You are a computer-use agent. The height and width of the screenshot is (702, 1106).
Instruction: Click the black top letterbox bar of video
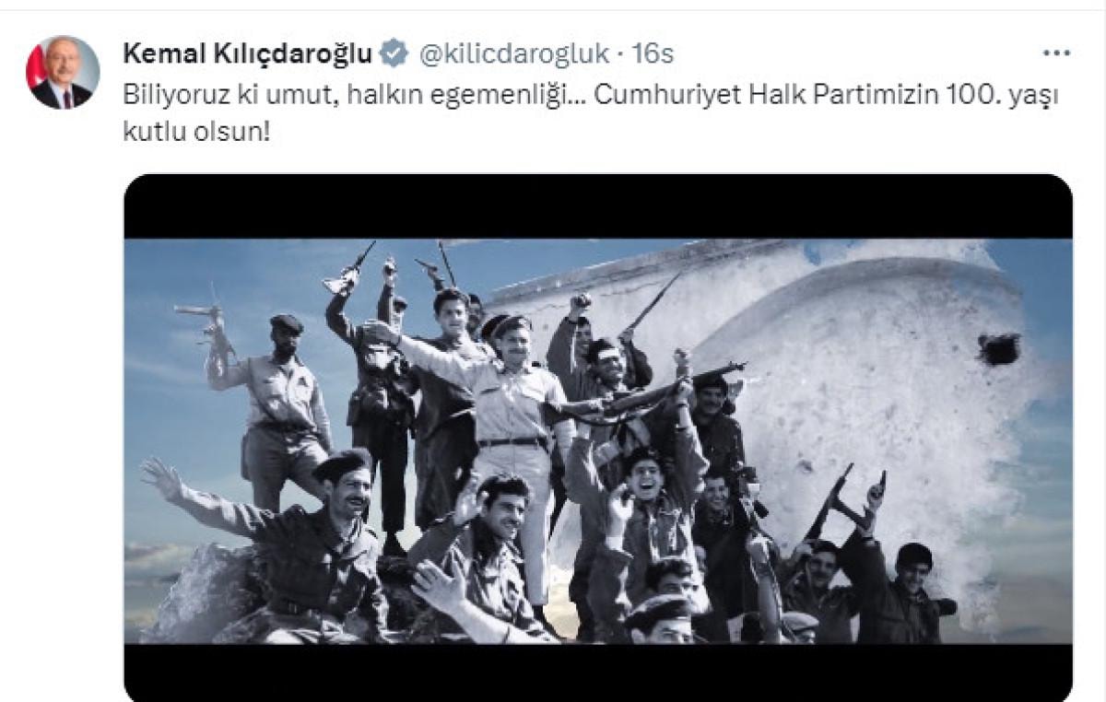[598, 206]
